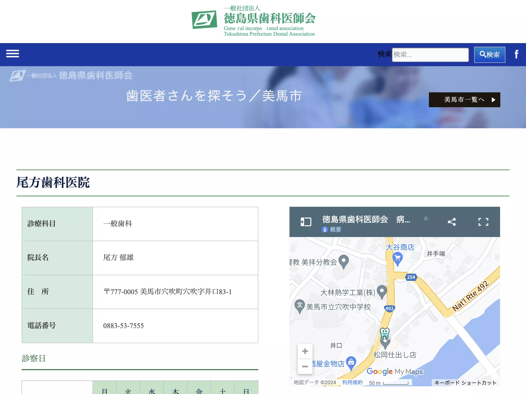Open キーボード ショートカット on the map

click(x=465, y=382)
